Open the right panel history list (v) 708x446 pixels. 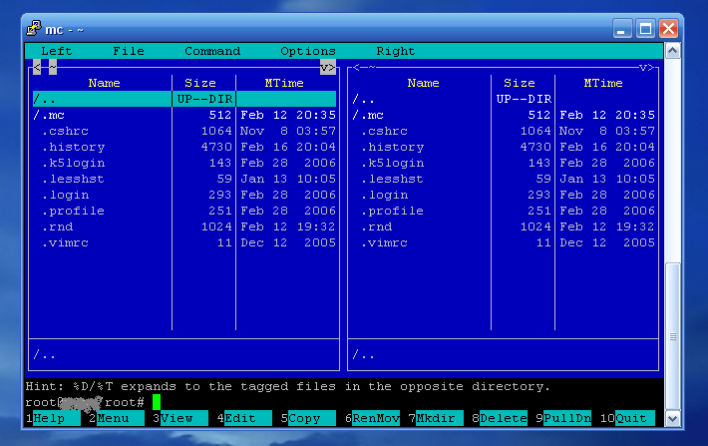643,67
